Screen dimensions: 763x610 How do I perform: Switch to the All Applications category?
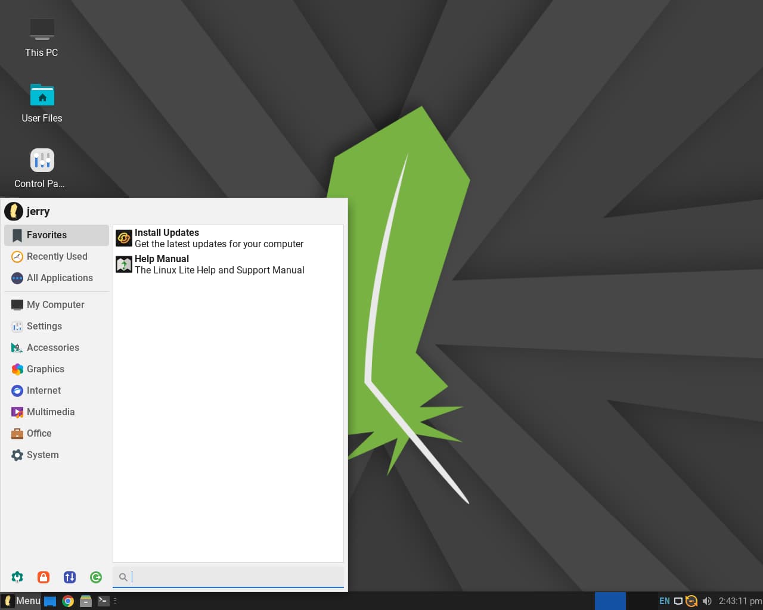(x=60, y=278)
